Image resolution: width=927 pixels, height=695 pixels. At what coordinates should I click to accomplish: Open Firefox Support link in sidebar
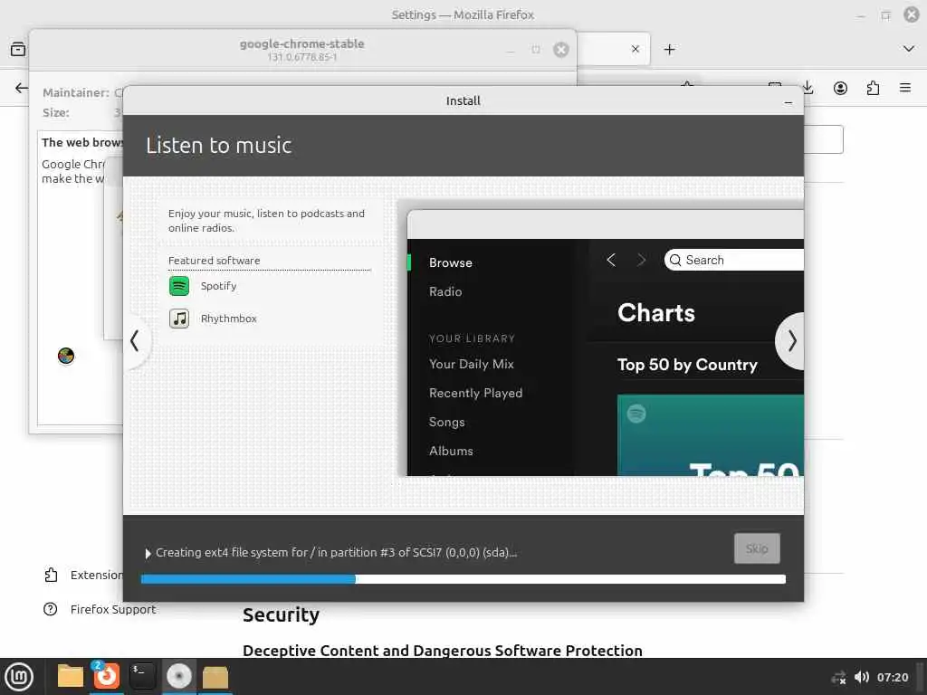tap(113, 609)
